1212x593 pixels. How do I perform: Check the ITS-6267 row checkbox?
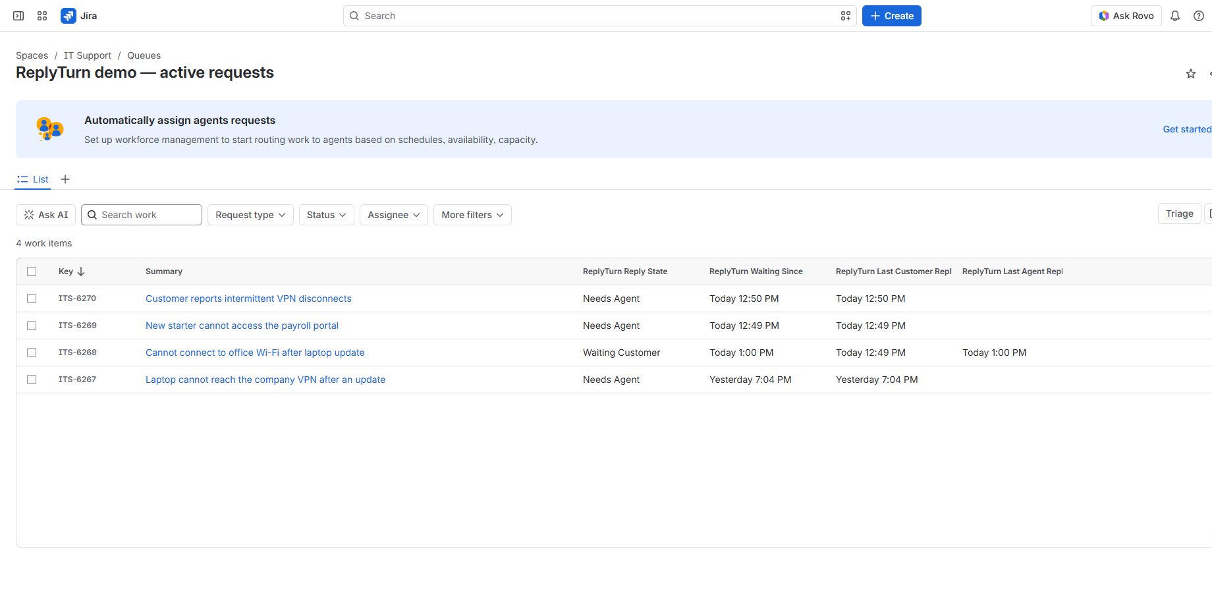(x=32, y=380)
